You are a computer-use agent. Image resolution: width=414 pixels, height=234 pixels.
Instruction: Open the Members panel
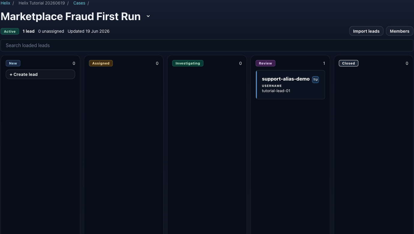400,31
